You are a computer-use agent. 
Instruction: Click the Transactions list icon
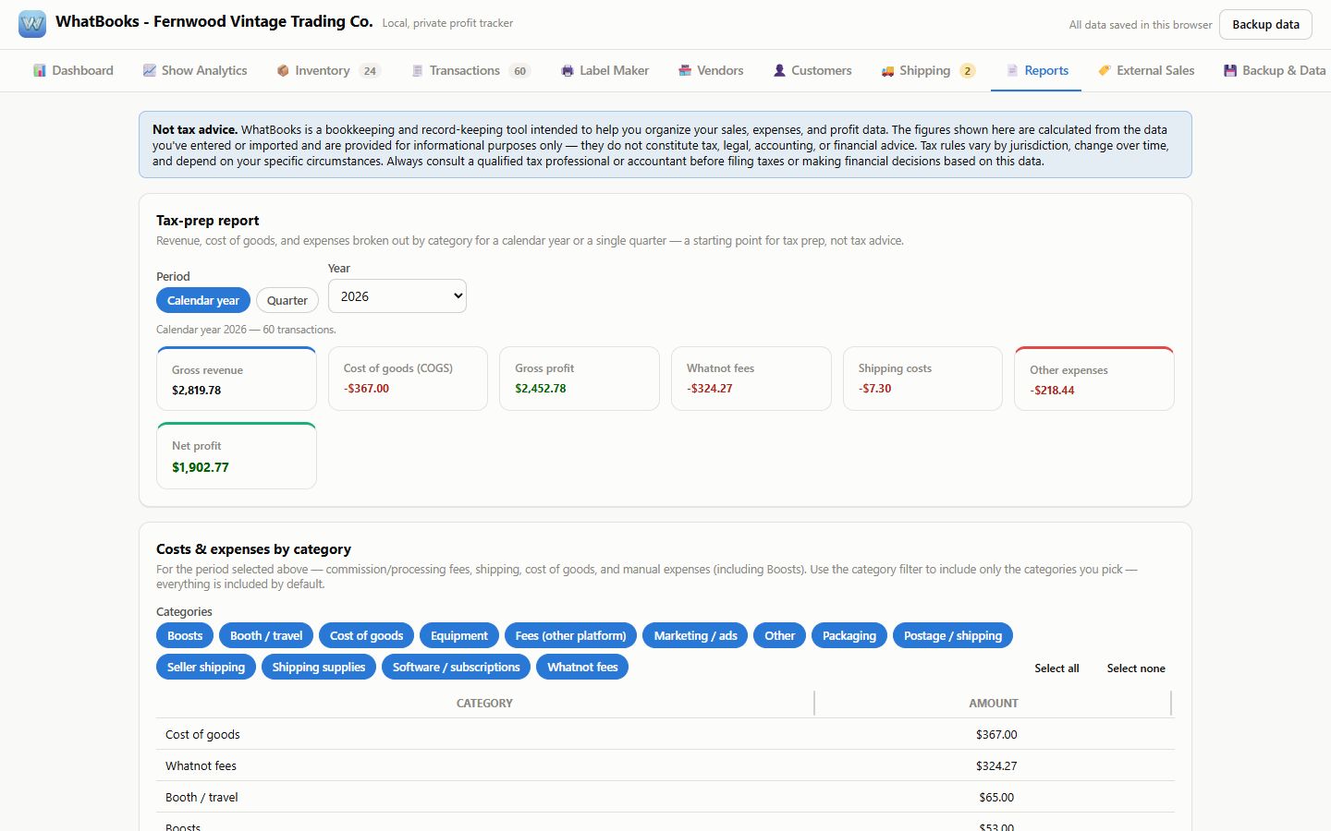[418, 70]
